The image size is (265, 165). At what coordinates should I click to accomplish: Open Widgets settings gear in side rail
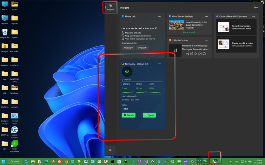tap(110, 150)
